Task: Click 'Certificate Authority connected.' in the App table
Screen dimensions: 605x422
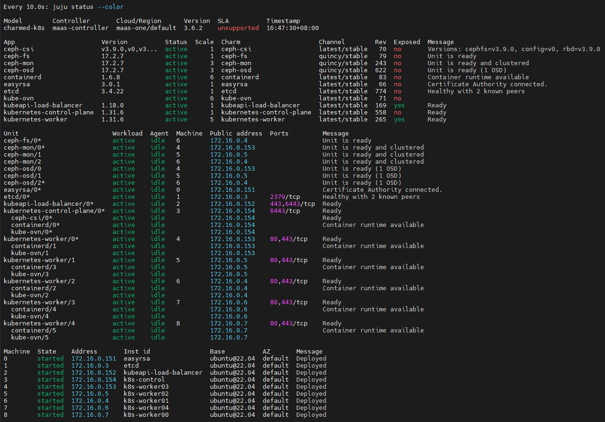Action: [x=488, y=84]
